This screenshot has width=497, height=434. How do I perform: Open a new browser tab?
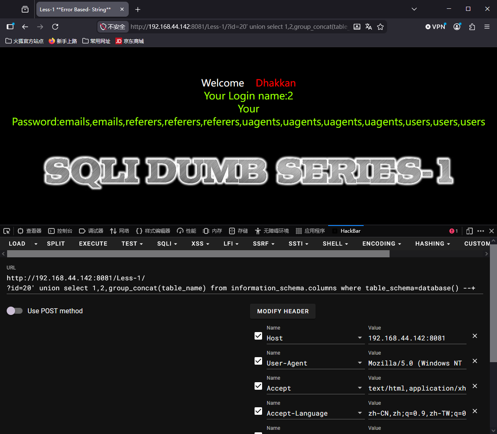138,10
